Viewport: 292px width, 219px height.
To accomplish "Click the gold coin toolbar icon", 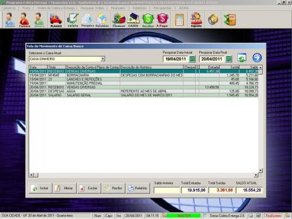I will pos(213,19).
